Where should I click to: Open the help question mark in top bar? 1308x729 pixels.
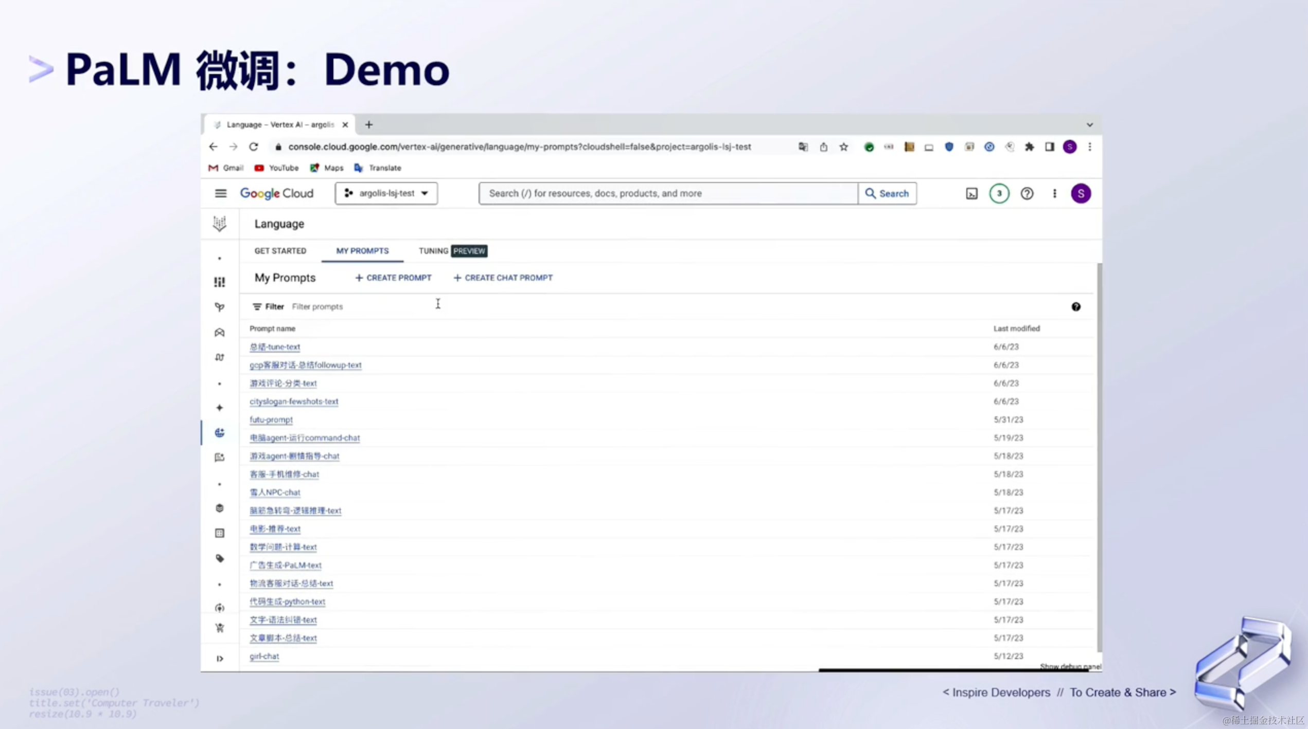point(1027,194)
